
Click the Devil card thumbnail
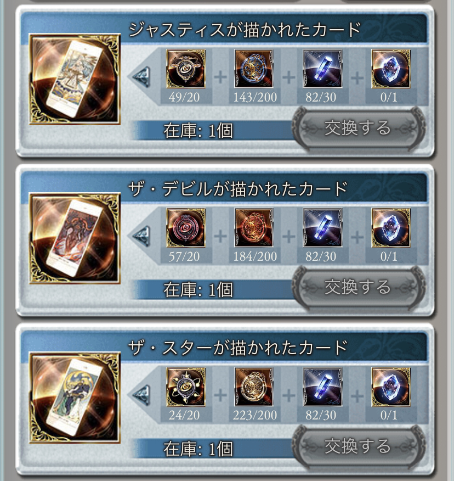tap(75, 238)
